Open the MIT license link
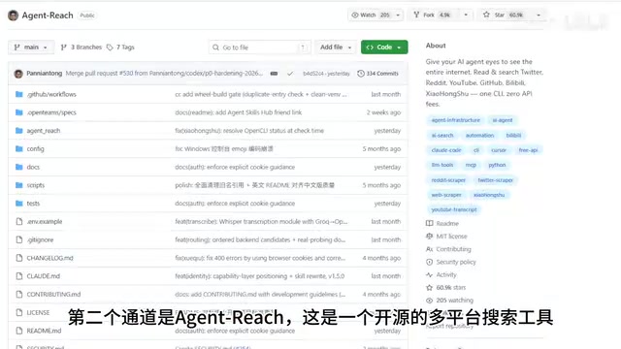Image resolution: width=621 pixels, height=349 pixels. pyautogui.click(x=446, y=237)
